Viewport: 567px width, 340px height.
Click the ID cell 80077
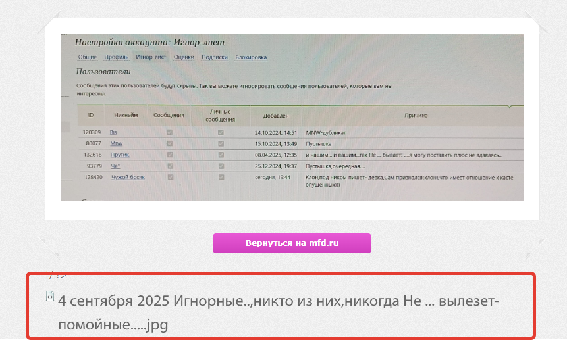94,143
